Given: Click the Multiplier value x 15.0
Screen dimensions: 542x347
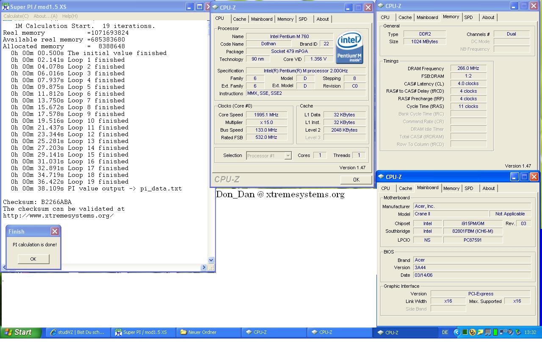Looking at the screenshot, I should tap(266, 122).
